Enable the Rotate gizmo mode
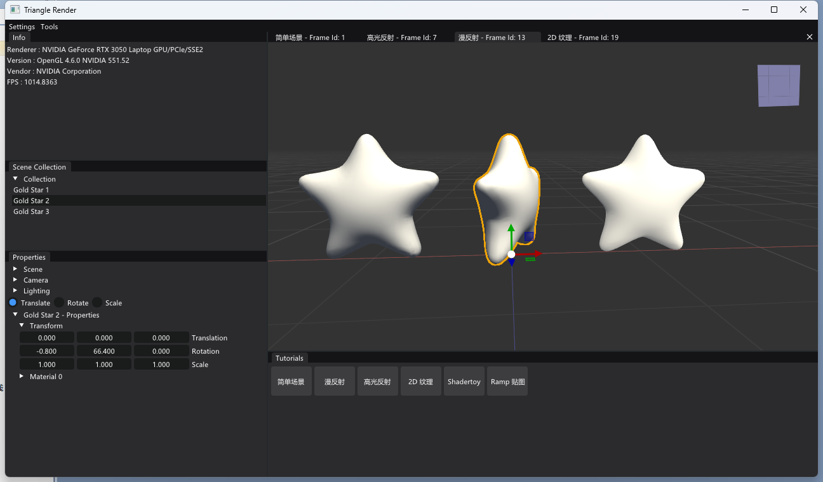823x482 pixels. [59, 303]
